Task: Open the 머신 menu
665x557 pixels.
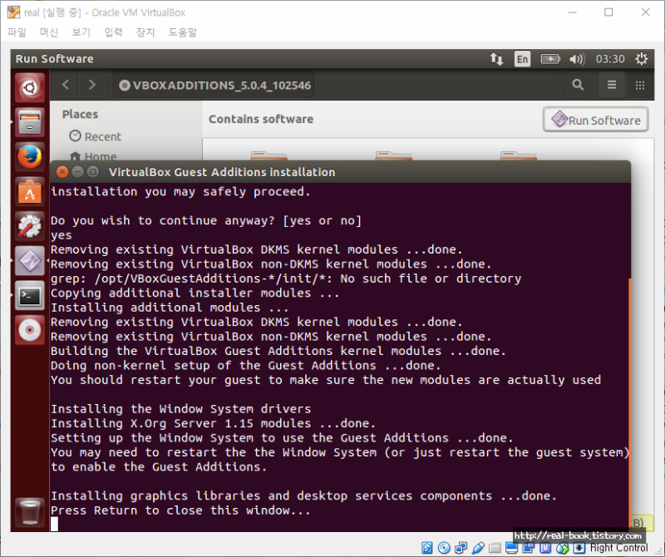Action: [x=49, y=32]
